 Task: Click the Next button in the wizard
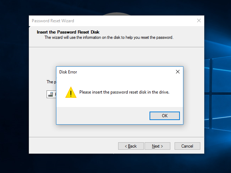(157, 146)
